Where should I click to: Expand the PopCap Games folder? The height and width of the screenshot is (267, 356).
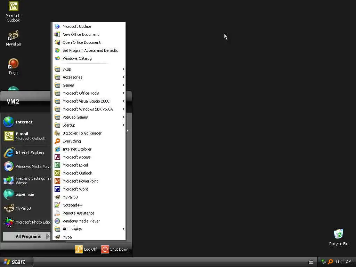pyautogui.click(x=89, y=117)
